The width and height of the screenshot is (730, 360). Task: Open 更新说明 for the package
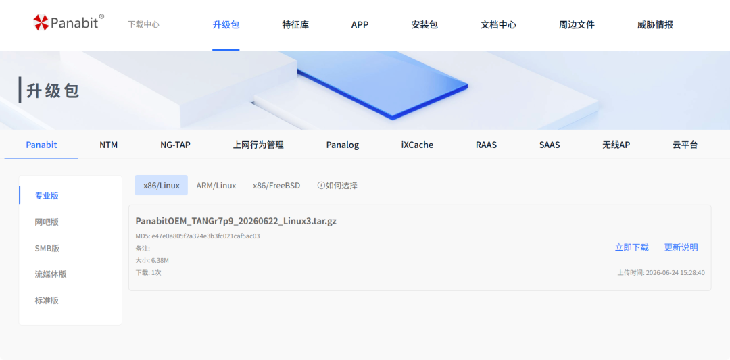pos(681,247)
